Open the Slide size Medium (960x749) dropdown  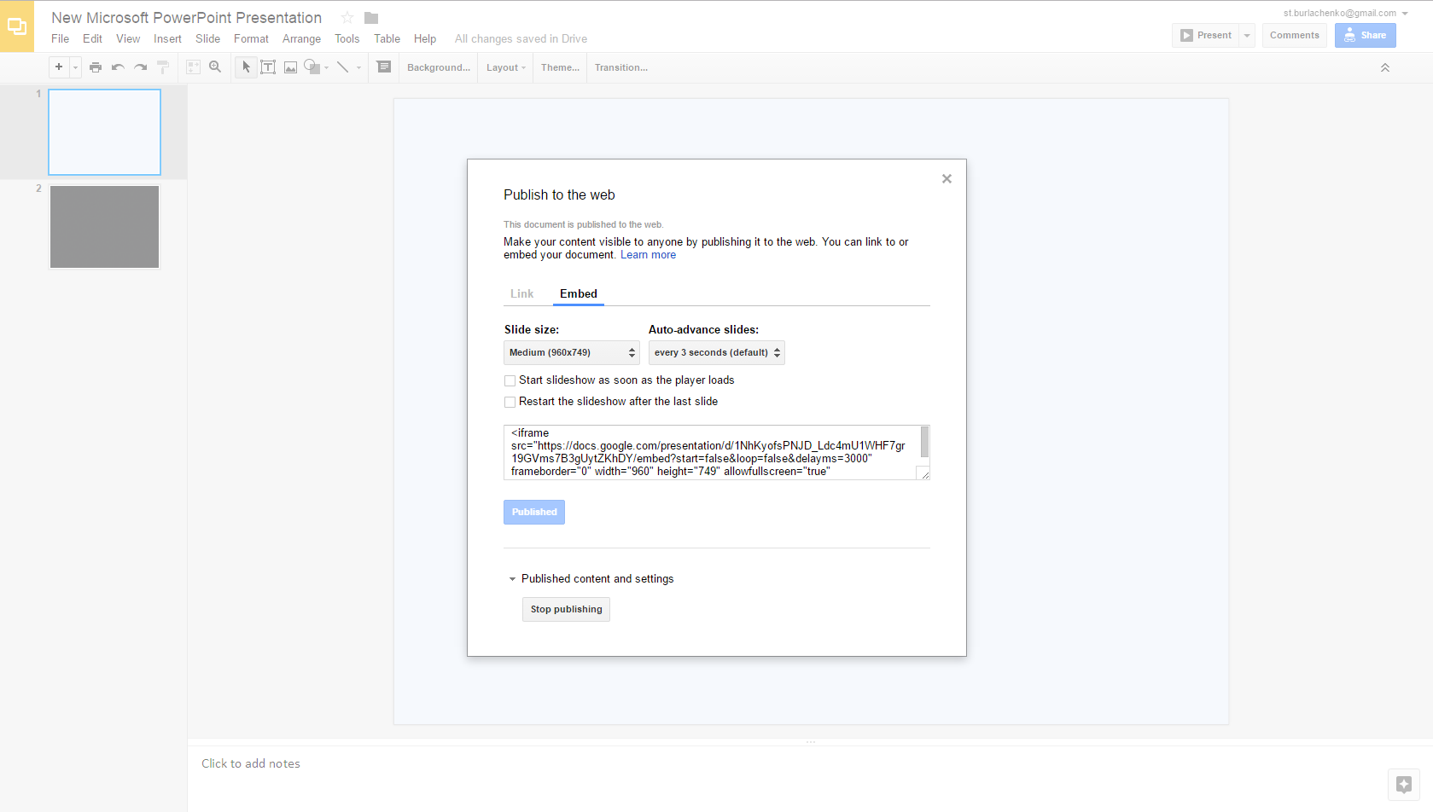pos(571,352)
